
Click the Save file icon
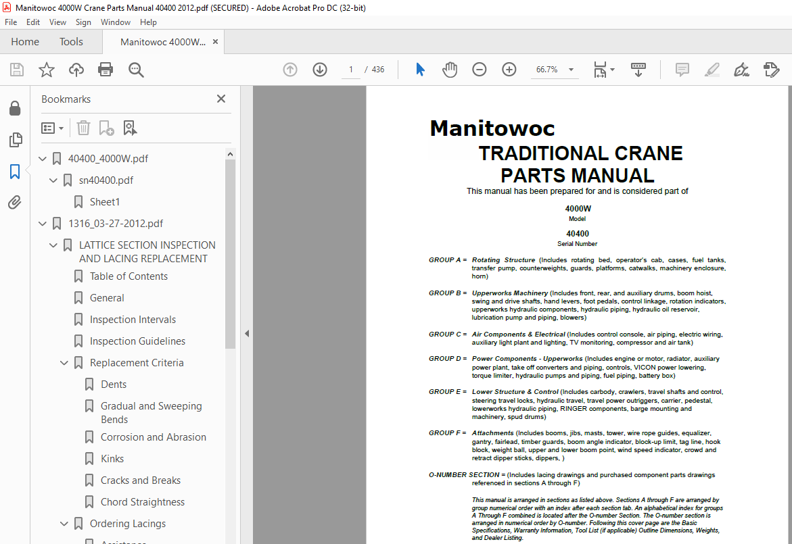17,70
